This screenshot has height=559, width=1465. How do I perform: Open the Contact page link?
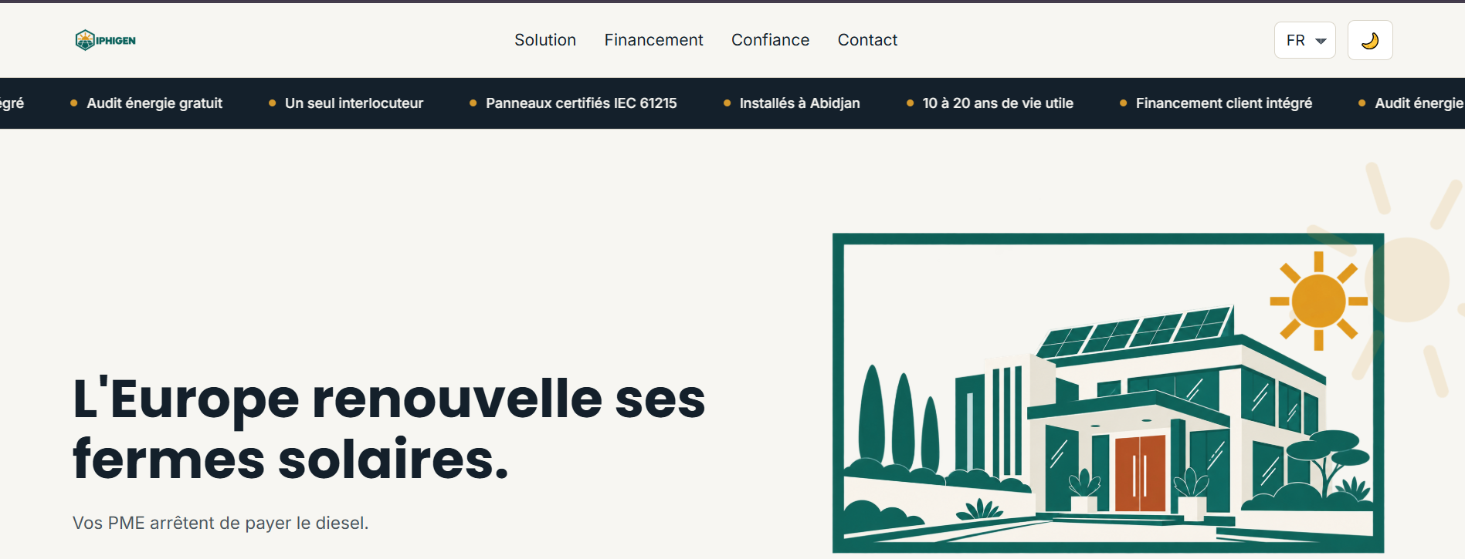(x=867, y=40)
